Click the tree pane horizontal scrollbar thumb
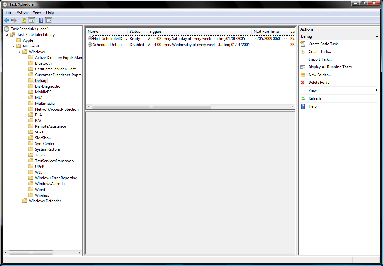The width and height of the screenshot is (383, 266). 31,253
